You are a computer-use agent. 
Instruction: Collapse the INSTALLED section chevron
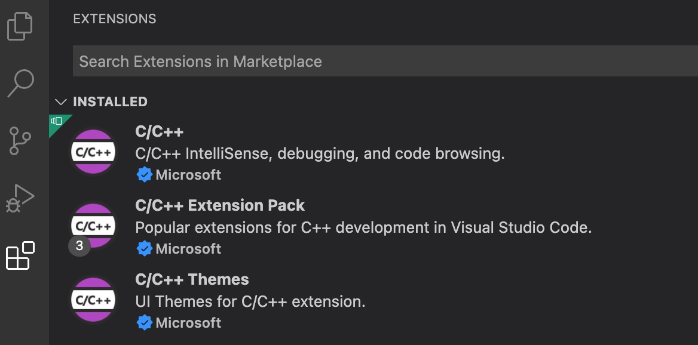[60, 102]
